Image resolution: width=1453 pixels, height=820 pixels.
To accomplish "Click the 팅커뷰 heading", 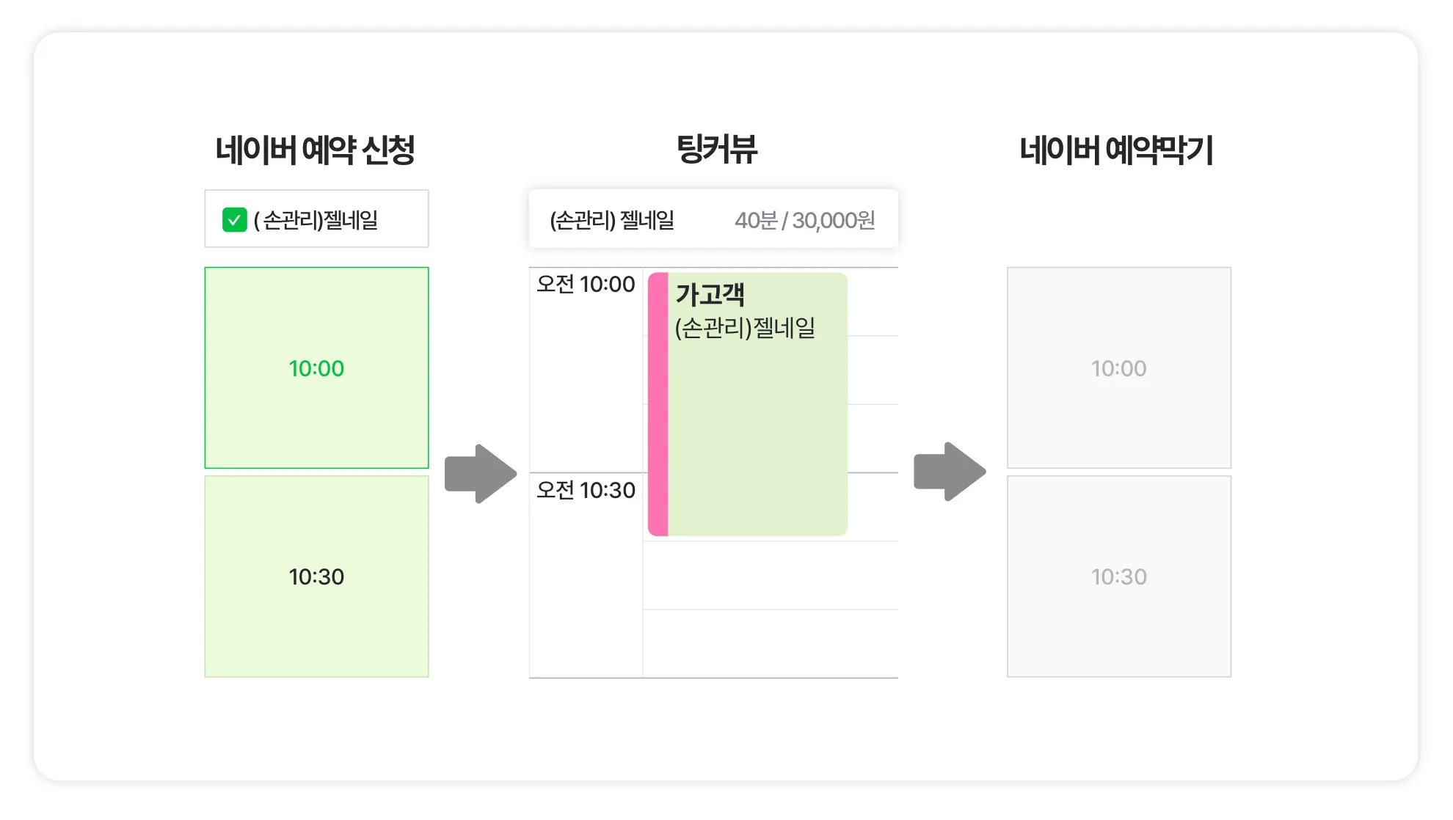I will (715, 150).
